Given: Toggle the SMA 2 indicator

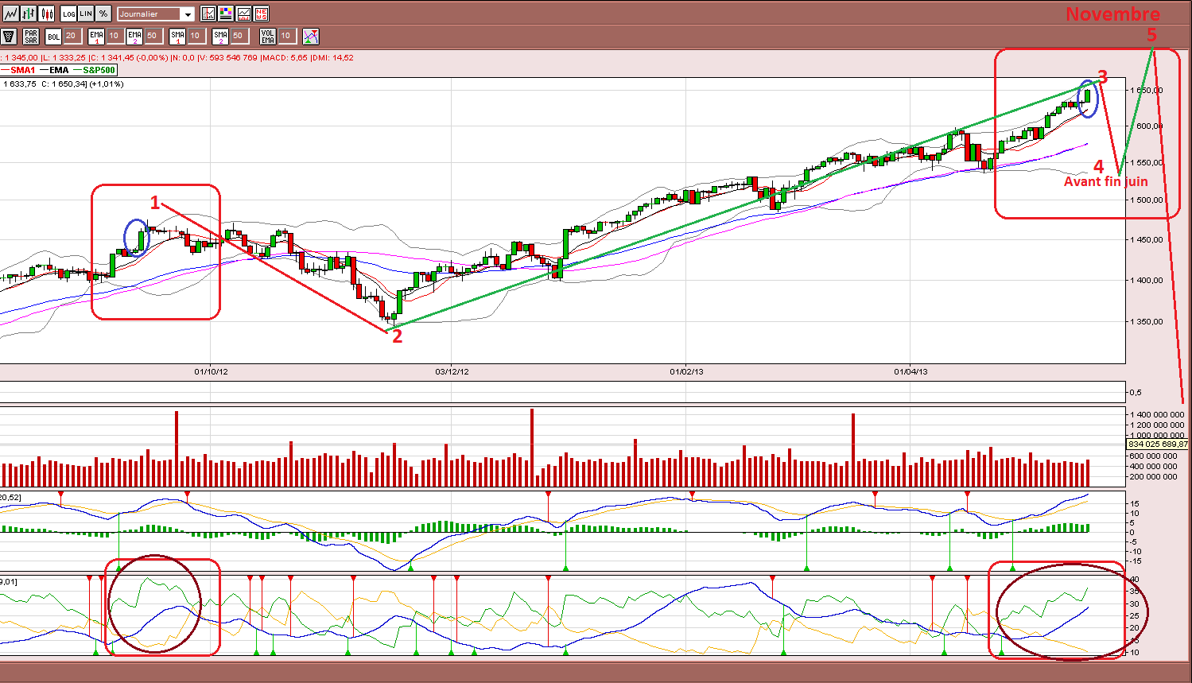Looking at the screenshot, I should (x=220, y=37).
